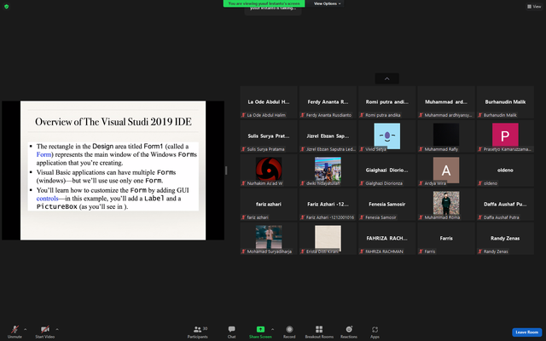Screen dimensions: 546x341
Task: Open the View Options dropdown
Action: pos(327,3)
